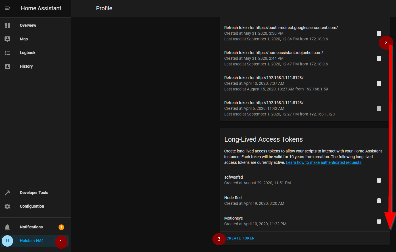Click the Logbook list icon
This screenshot has width=396, height=252.
[x=7, y=53]
